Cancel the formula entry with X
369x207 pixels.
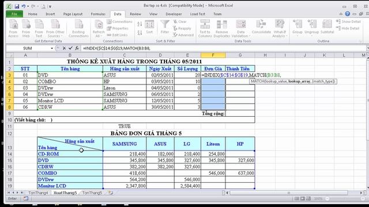[64, 48]
